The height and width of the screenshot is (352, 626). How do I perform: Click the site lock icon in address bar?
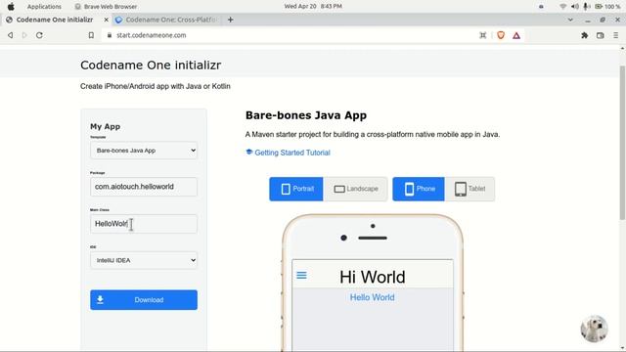pyautogui.click(x=109, y=35)
